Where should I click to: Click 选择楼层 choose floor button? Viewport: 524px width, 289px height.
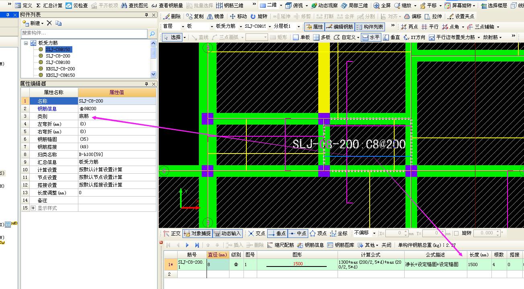pyautogui.click(x=494, y=6)
